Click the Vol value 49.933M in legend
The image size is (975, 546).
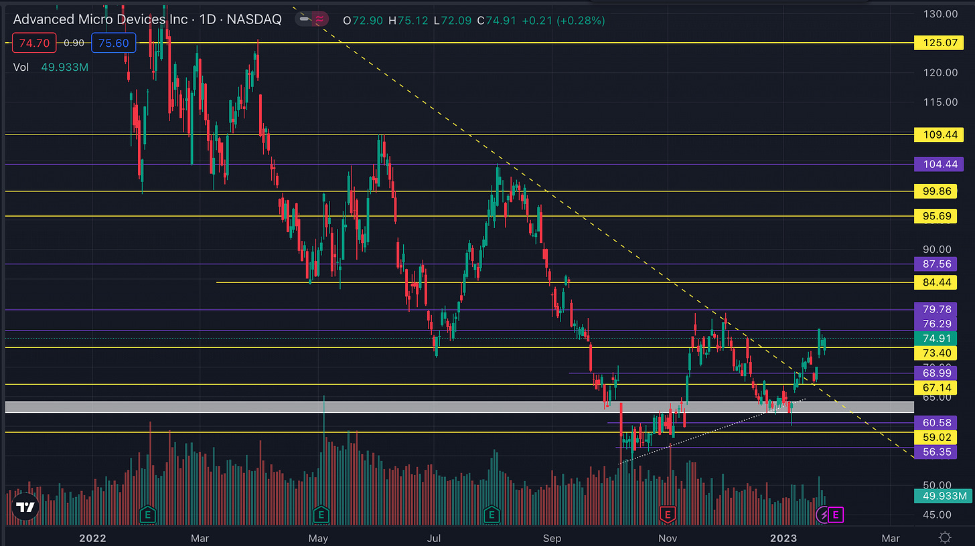(x=64, y=68)
